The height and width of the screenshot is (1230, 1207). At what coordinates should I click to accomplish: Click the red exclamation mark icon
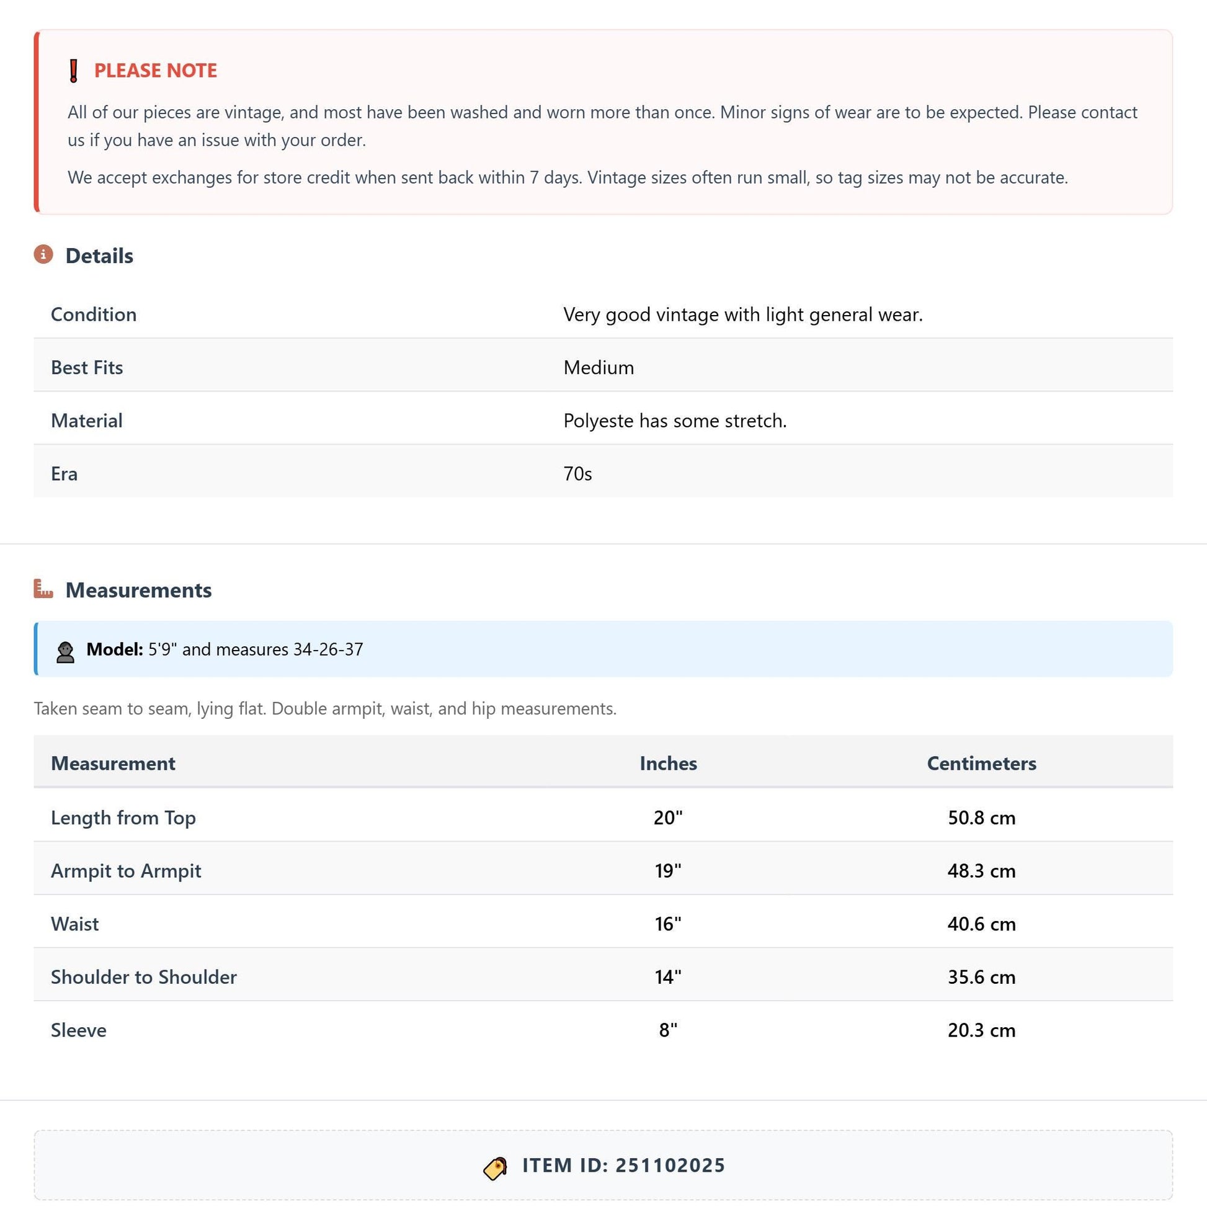click(x=74, y=70)
